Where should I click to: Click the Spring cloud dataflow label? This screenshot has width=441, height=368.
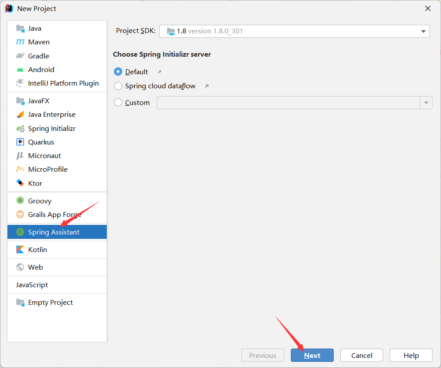click(160, 86)
